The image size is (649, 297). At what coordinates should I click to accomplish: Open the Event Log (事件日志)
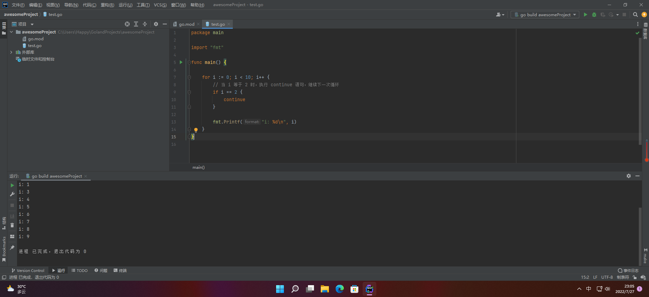pyautogui.click(x=628, y=271)
